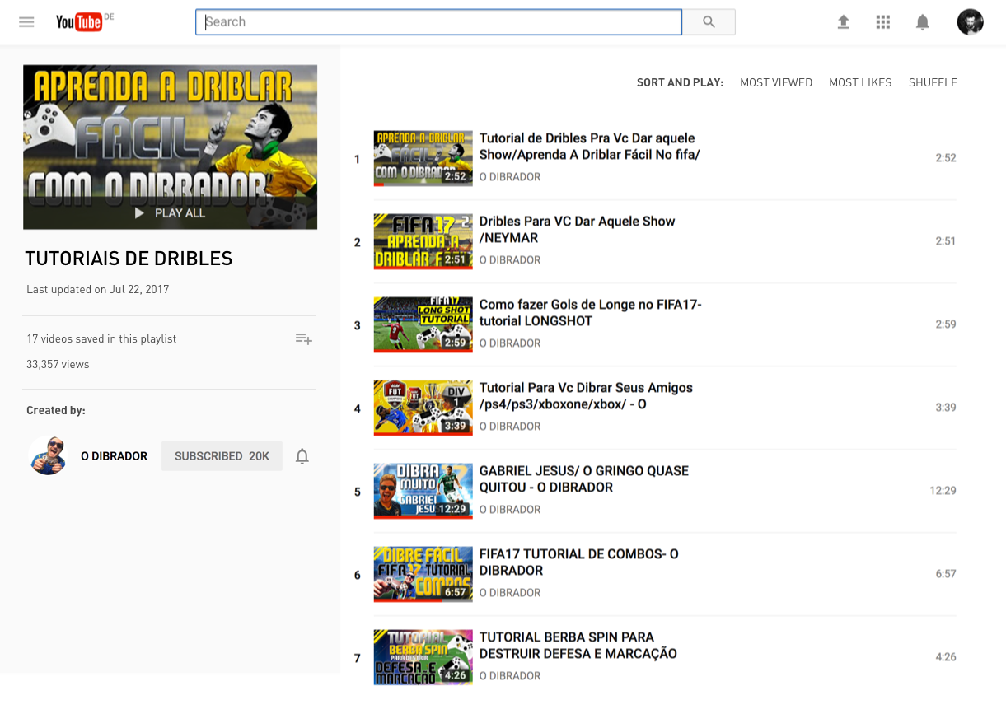Sort playlist by Most Viewed
This screenshot has width=1006, height=714.
click(x=776, y=82)
